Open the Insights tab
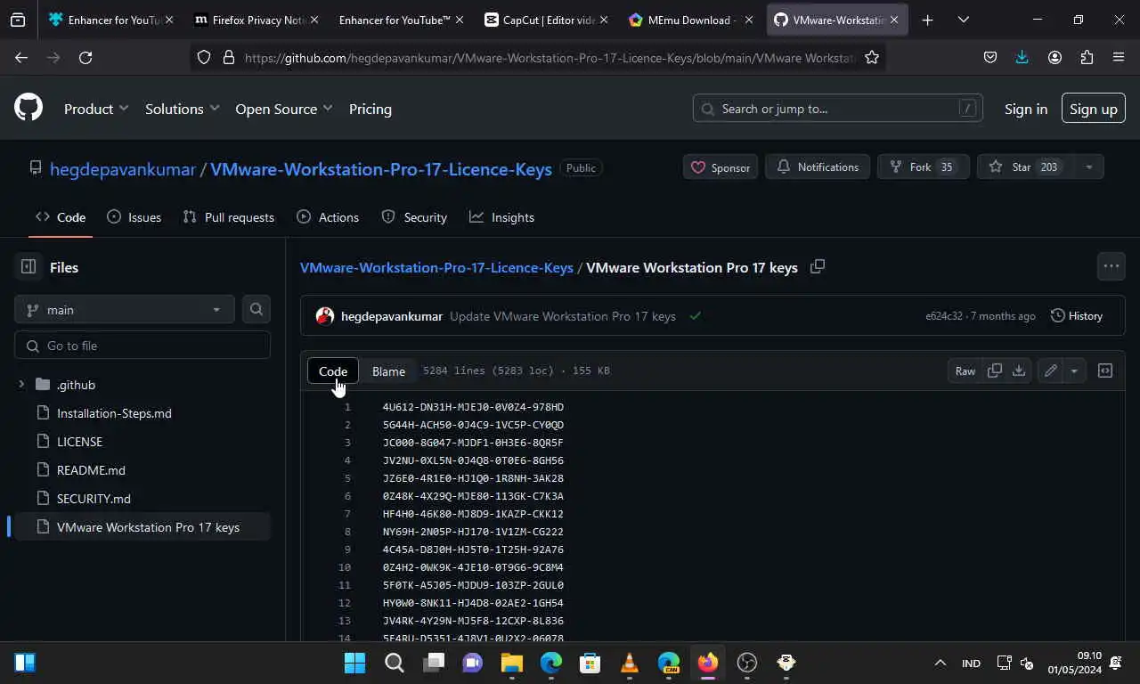 [x=502, y=217]
